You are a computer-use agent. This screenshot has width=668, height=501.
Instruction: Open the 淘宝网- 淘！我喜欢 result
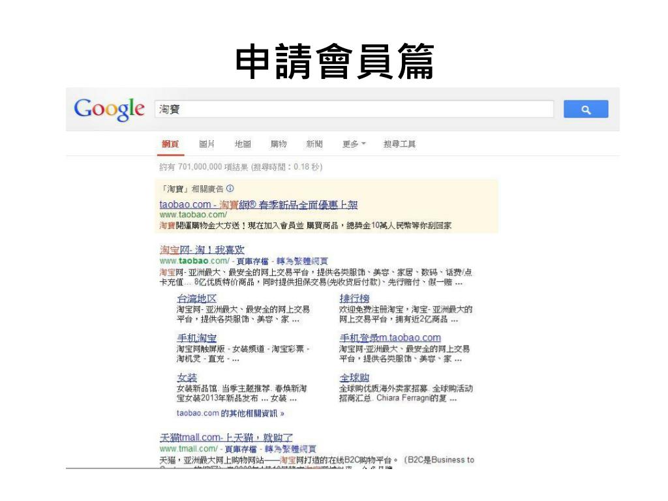click(x=202, y=250)
